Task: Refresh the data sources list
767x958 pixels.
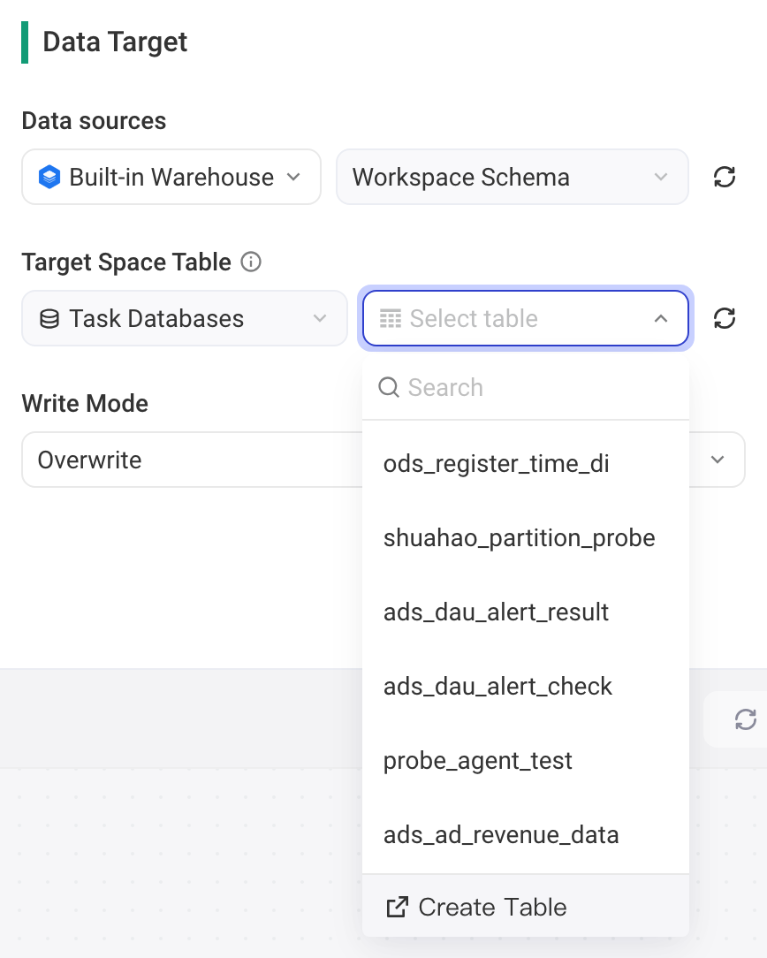Action: 725,177
